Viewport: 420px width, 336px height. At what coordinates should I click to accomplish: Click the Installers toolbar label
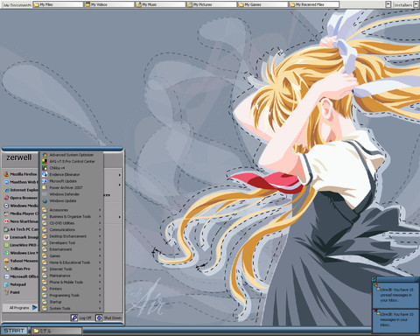(x=402, y=5)
